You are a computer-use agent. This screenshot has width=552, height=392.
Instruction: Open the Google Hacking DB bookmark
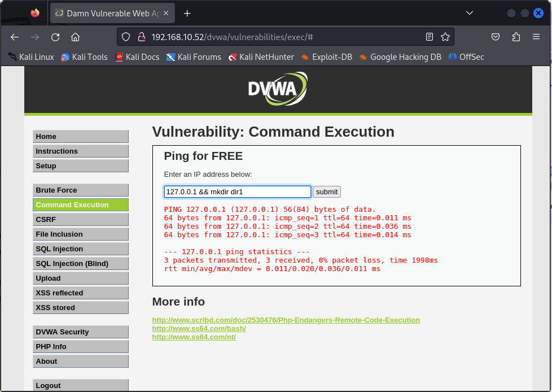pyautogui.click(x=400, y=57)
